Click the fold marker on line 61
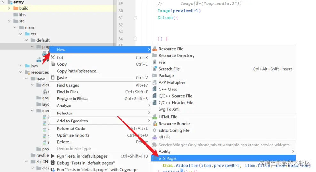The height and width of the screenshot is (172, 316). [x=135, y=18]
